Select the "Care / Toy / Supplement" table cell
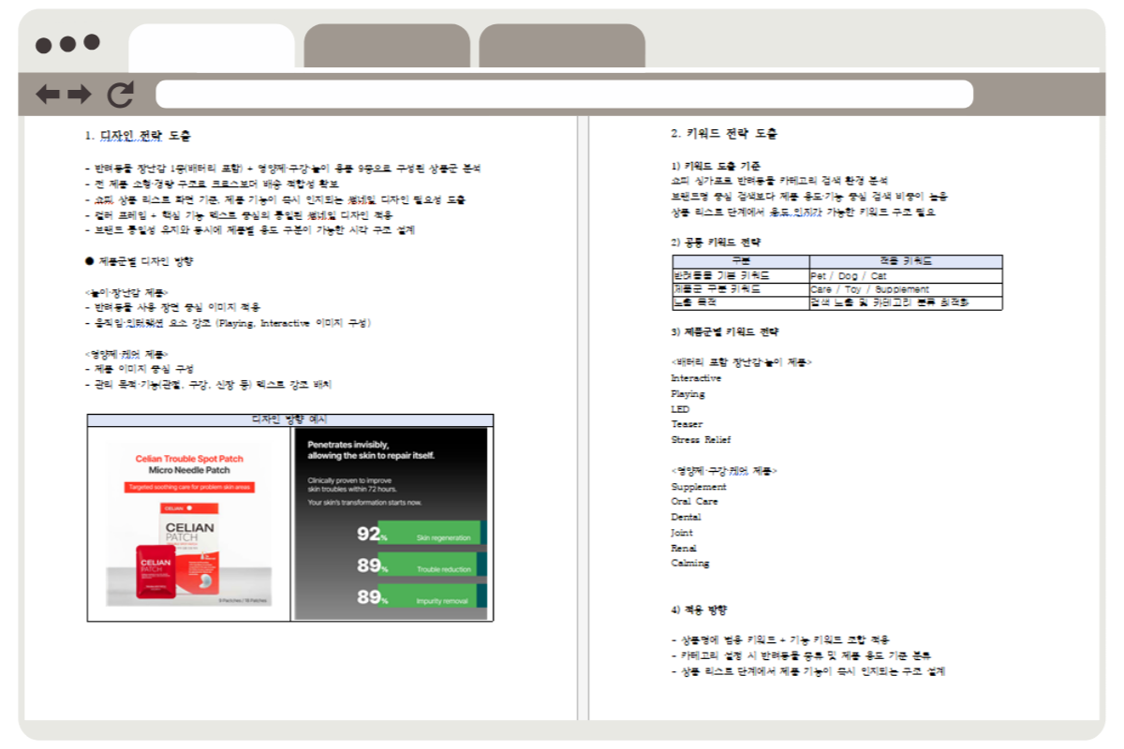Screen dimensions: 1124x749 click(x=905, y=289)
